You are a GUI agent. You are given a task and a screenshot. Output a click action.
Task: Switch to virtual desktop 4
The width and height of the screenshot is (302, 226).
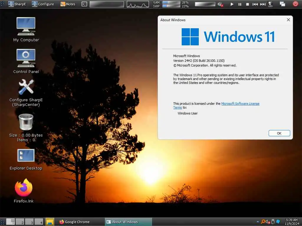(x=39, y=222)
